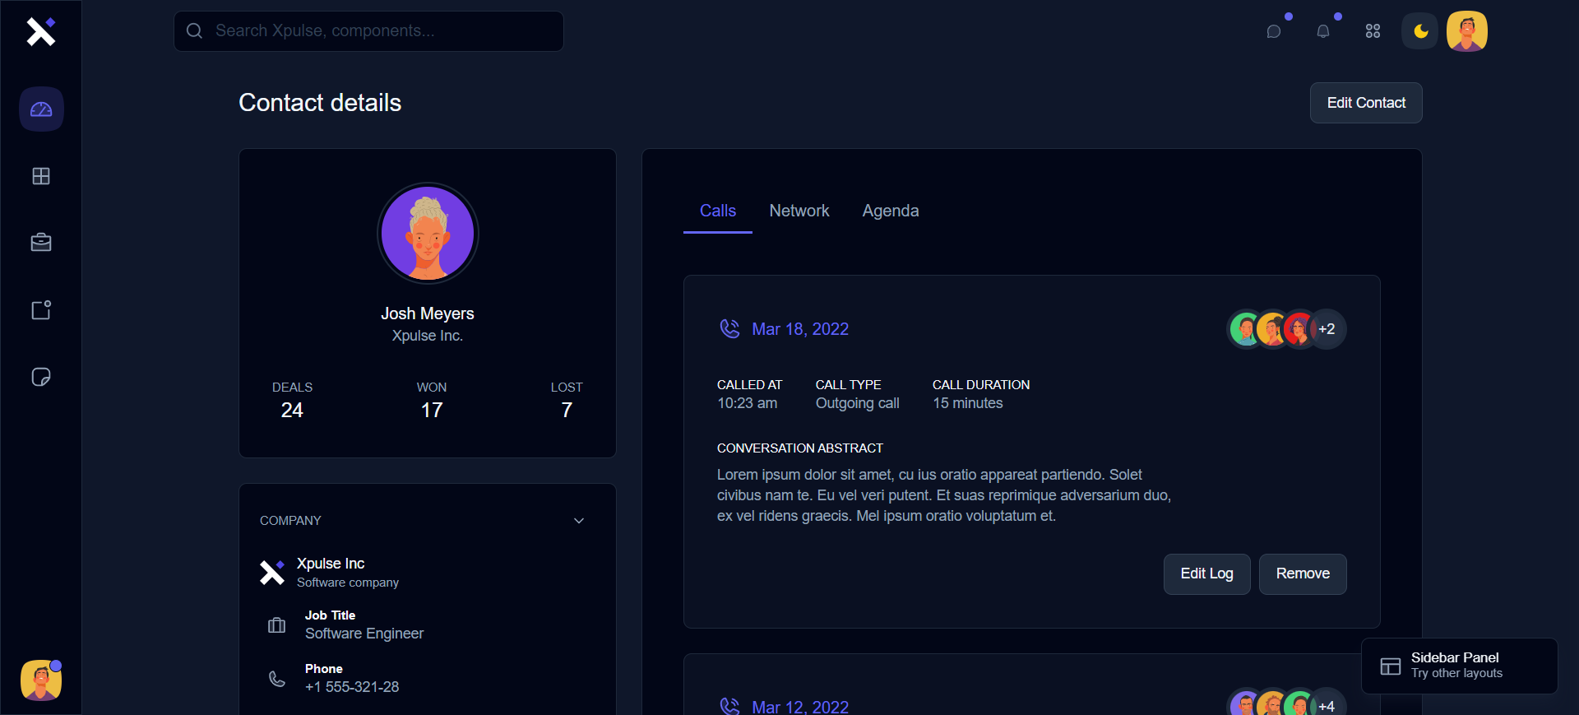Open Sidebar Panel layout switcher

1458,666
